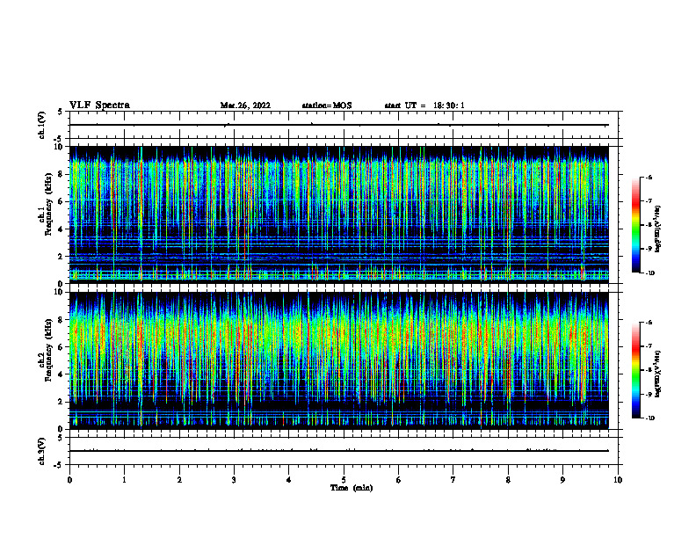The width and height of the screenshot is (696, 538).
Task: Click the "6" tick on the time axis
Action: [399, 480]
